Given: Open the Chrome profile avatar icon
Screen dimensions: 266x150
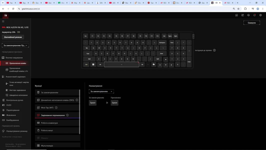Looking at the screenshot, I should [x=258, y=9].
